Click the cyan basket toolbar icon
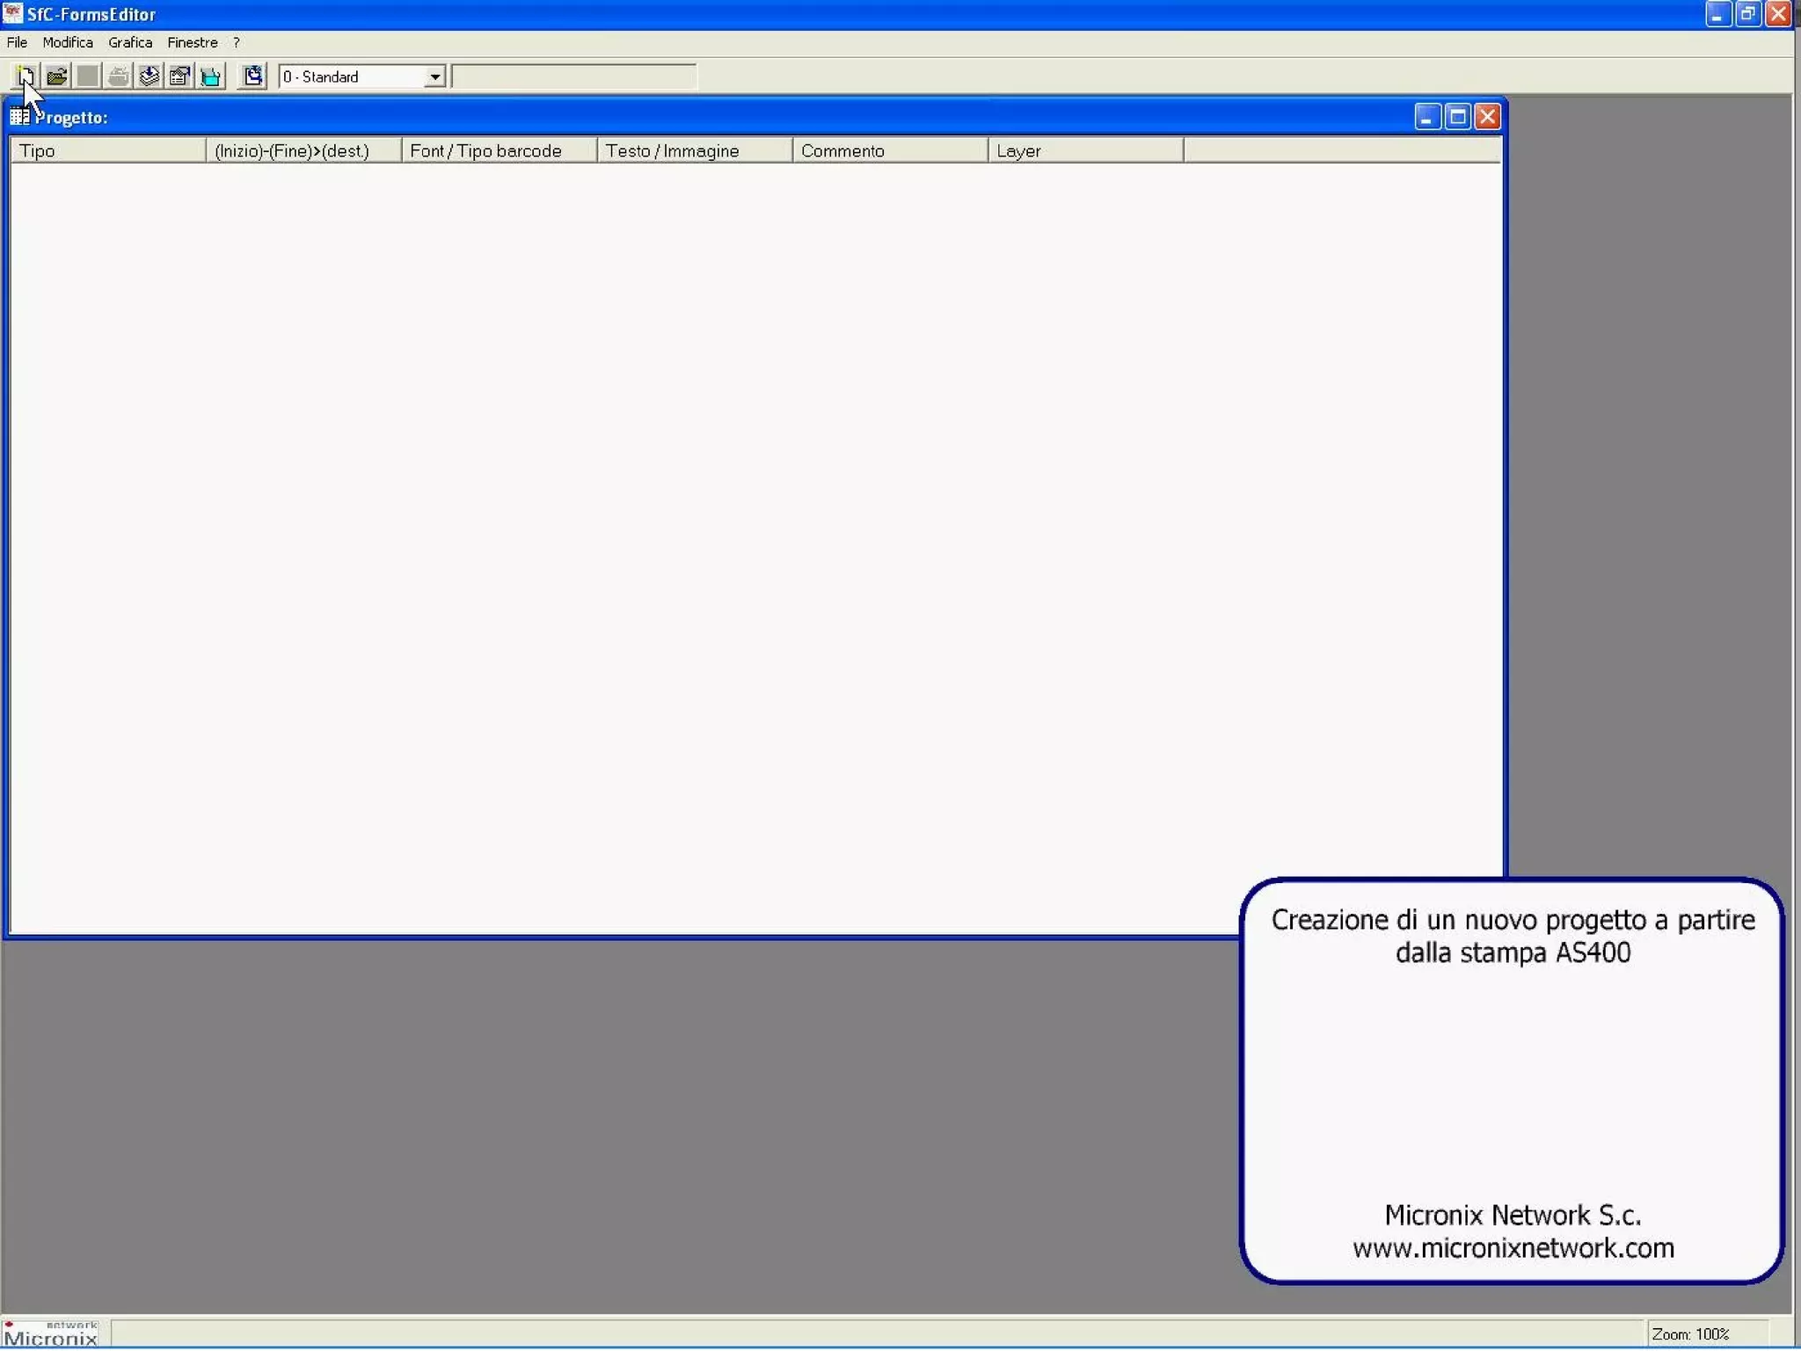 coord(210,77)
